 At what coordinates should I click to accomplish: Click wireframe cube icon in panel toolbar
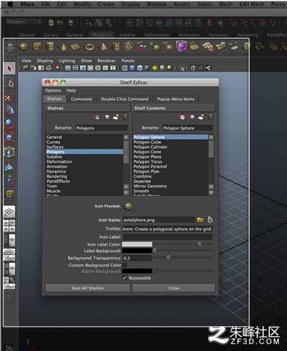click(125, 68)
